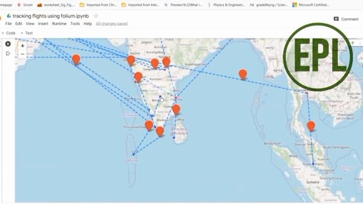Open the Imported from Inte bookmark folder
Screen dimensions: 363x204
click(x=140, y=5)
